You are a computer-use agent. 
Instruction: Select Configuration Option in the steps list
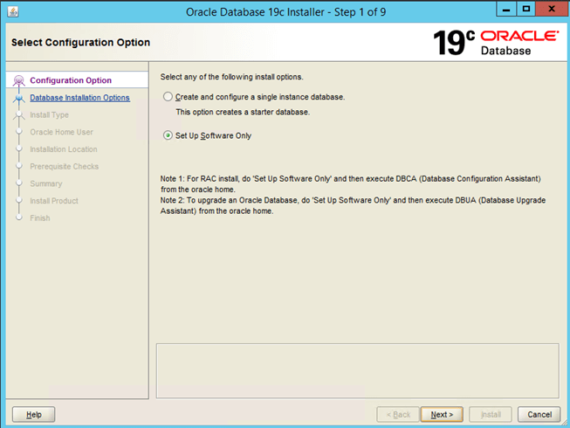(x=71, y=80)
